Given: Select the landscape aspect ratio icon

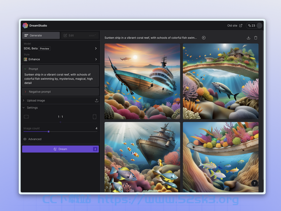Looking at the screenshot, I should [x=27, y=117].
